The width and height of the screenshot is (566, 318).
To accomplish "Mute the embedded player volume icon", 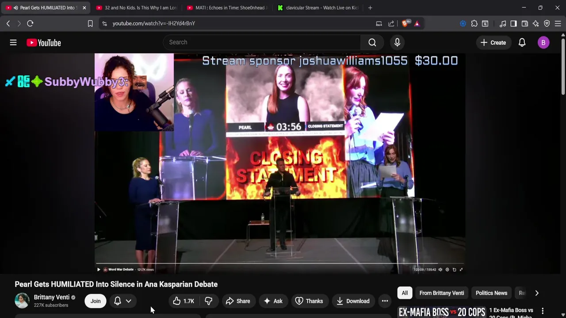I will (440, 269).
